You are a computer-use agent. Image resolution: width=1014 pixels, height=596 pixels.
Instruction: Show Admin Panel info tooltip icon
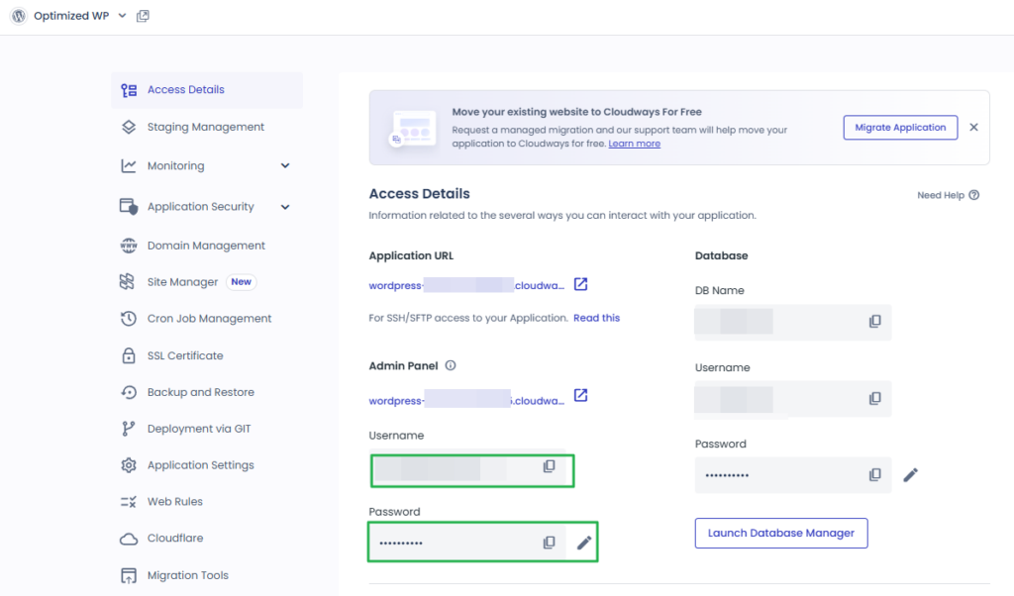(x=451, y=365)
